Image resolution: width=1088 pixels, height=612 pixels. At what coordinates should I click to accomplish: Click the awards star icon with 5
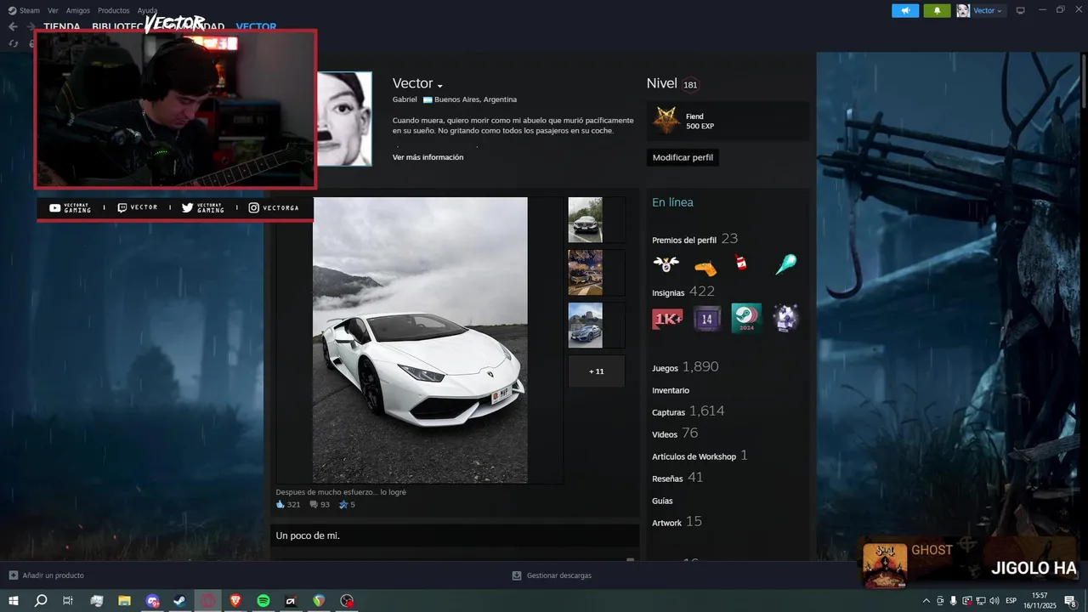[343, 505]
